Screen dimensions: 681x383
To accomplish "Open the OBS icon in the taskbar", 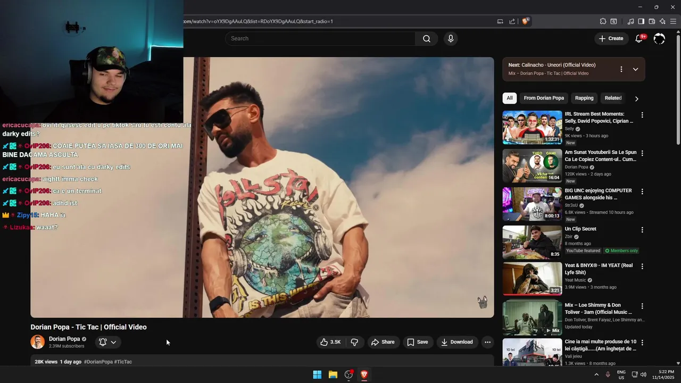I will click(348, 374).
